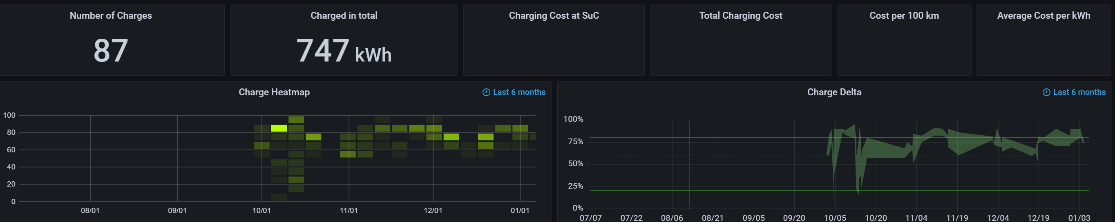Open Average Cost per kWh panel title menu
The width and height of the screenshot is (1115, 222).
(1043, 15)
